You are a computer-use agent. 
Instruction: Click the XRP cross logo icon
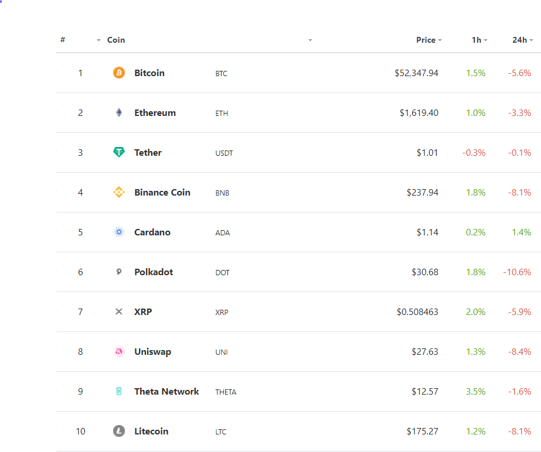119,312
